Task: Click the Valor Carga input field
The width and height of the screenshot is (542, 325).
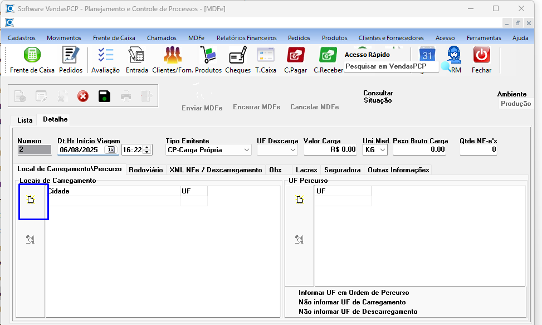Action: coord(330,149)
